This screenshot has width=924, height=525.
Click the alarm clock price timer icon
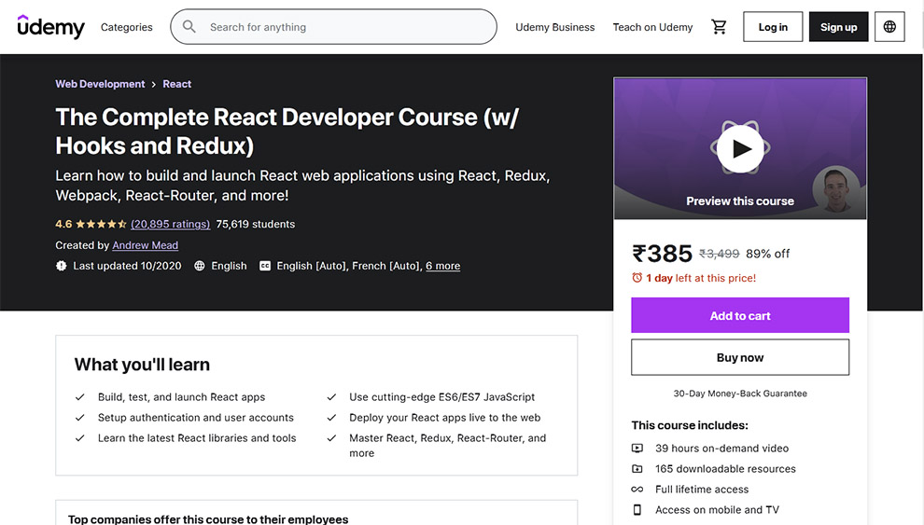pos(637,278)
